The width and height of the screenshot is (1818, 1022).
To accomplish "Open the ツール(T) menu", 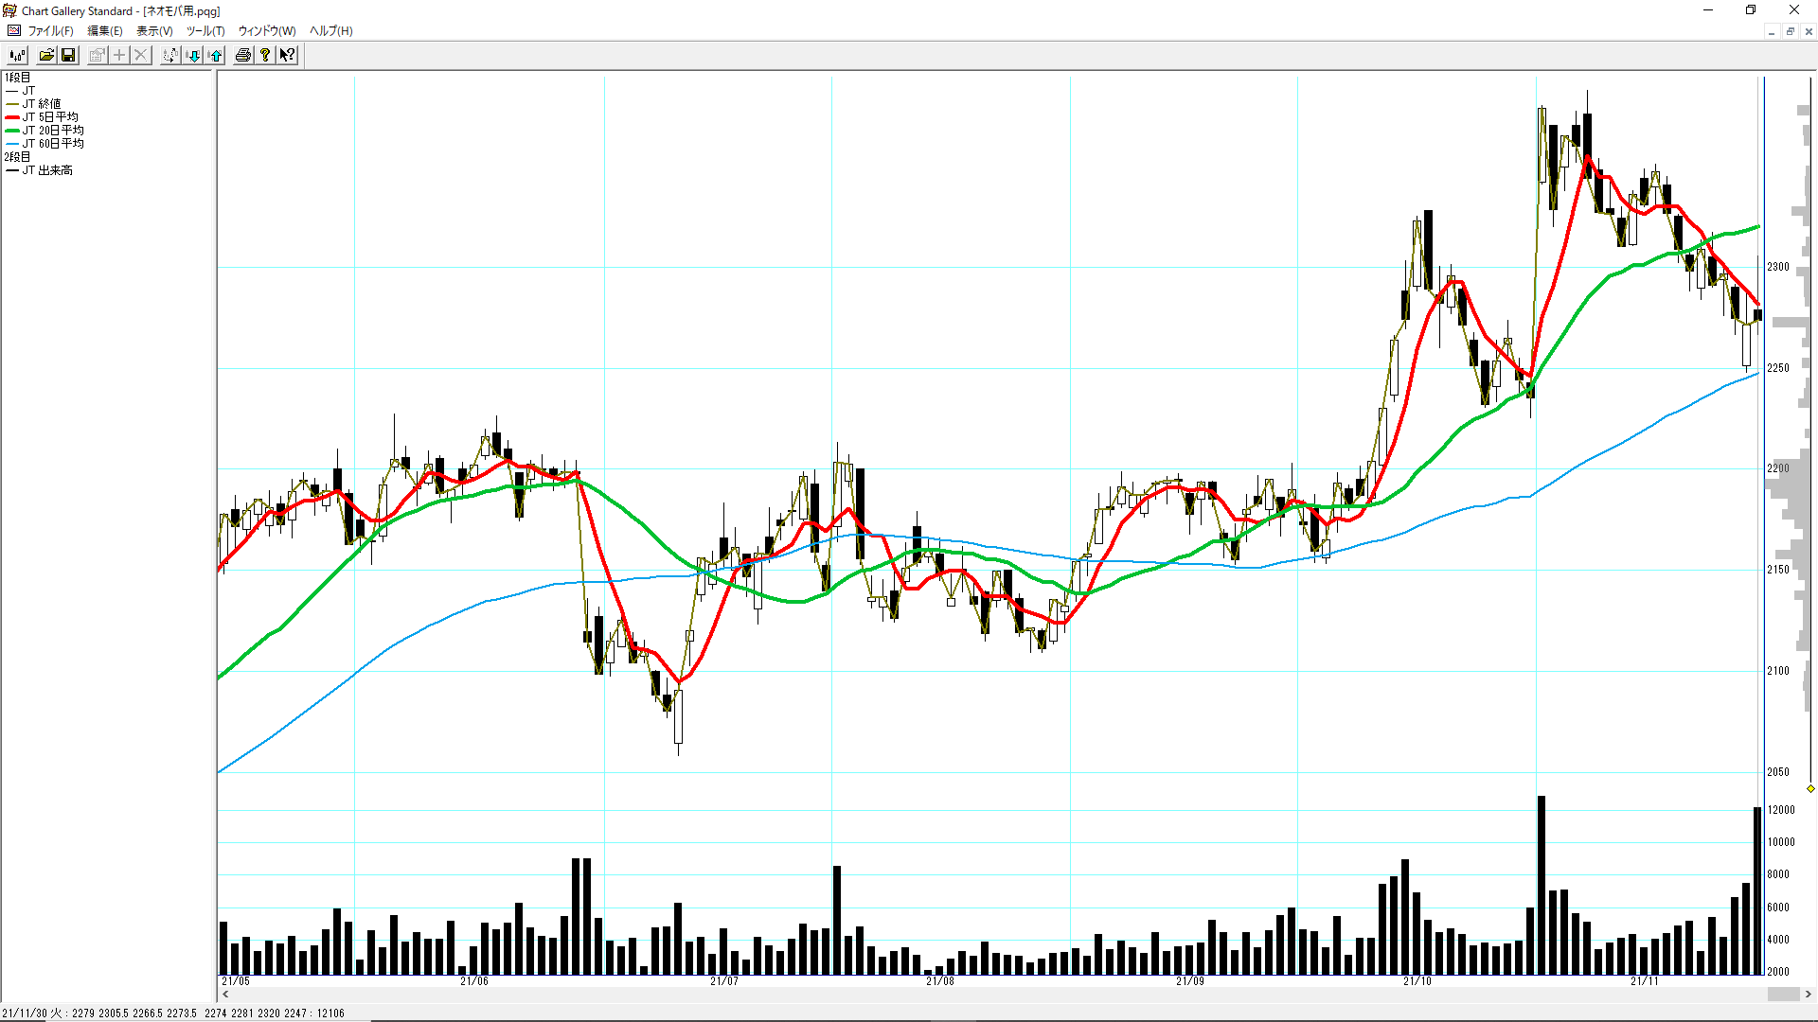I will point(205,31).
